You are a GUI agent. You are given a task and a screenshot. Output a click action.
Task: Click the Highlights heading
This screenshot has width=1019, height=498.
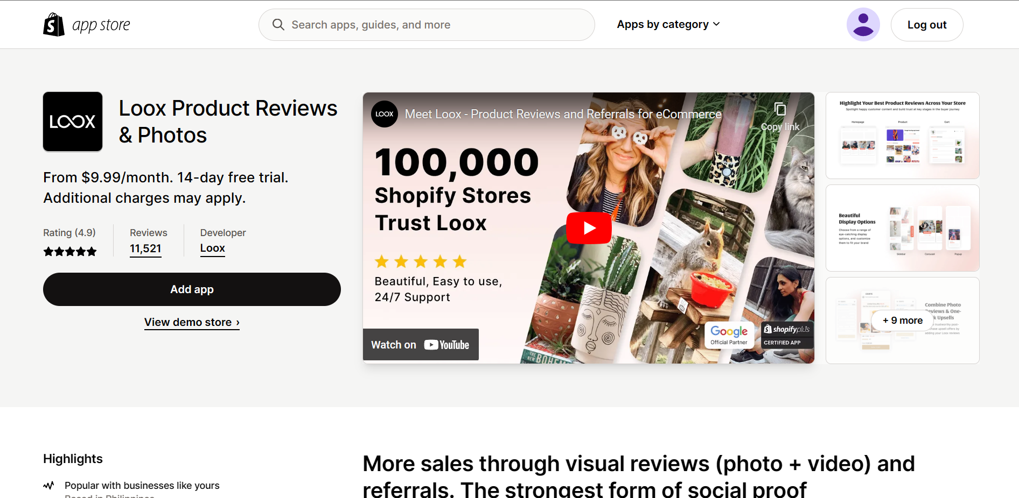click(x=73, y=459)
